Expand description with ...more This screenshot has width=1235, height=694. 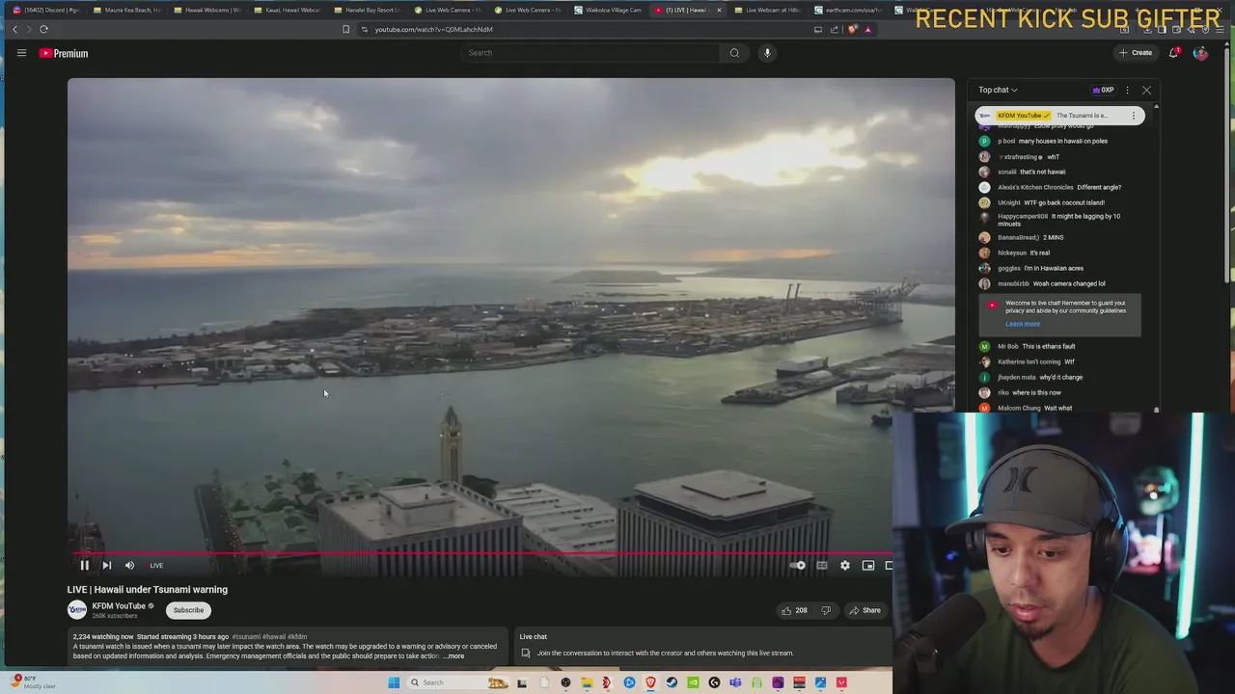tap(454, 656)
